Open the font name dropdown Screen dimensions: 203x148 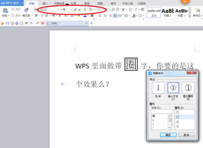tap(58, 10)
